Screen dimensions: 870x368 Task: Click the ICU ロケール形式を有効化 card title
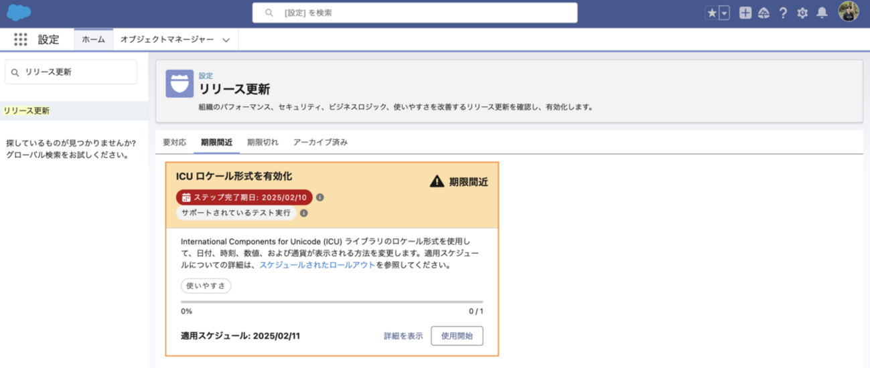click(x=234, y=176)
